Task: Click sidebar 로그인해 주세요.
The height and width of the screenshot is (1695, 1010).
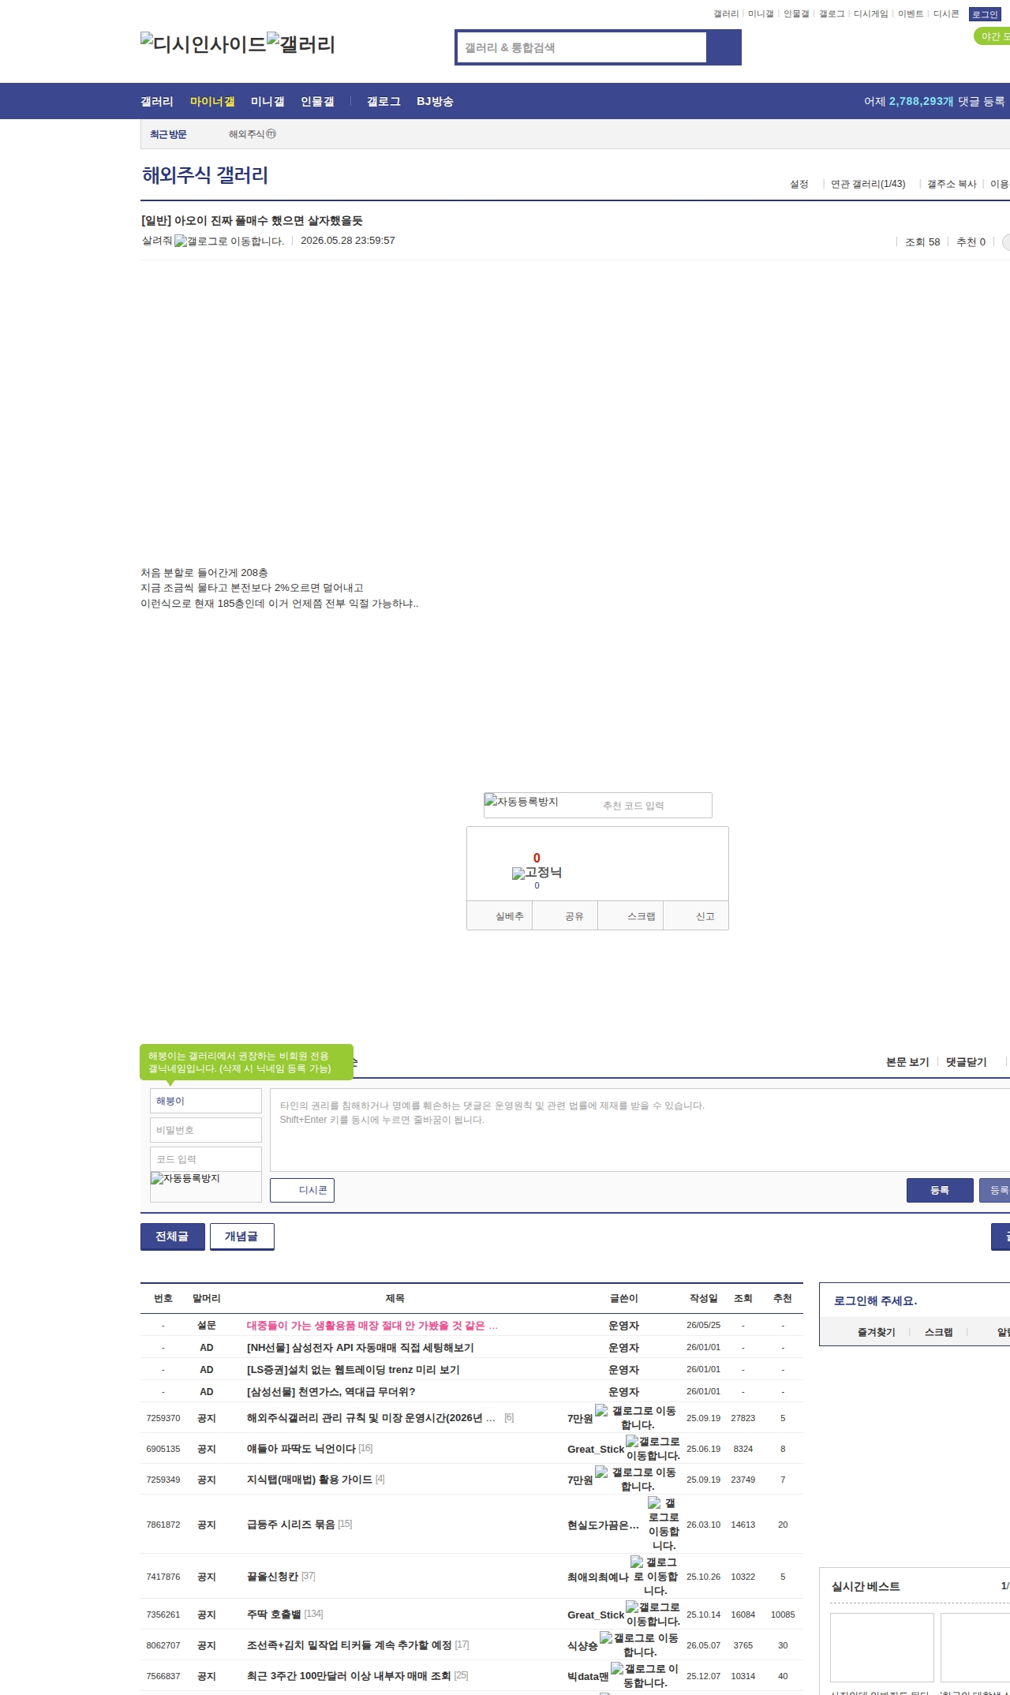Action: click(x=875, y=1301)
